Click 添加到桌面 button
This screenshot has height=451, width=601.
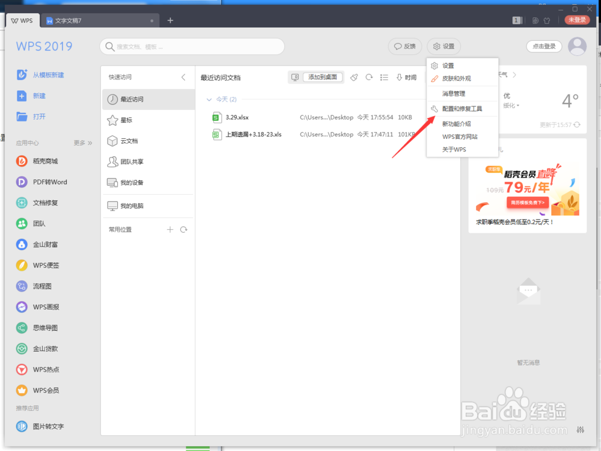322,77
